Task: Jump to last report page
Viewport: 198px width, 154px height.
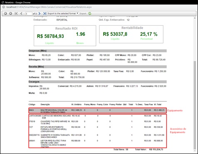Action: 45,13
